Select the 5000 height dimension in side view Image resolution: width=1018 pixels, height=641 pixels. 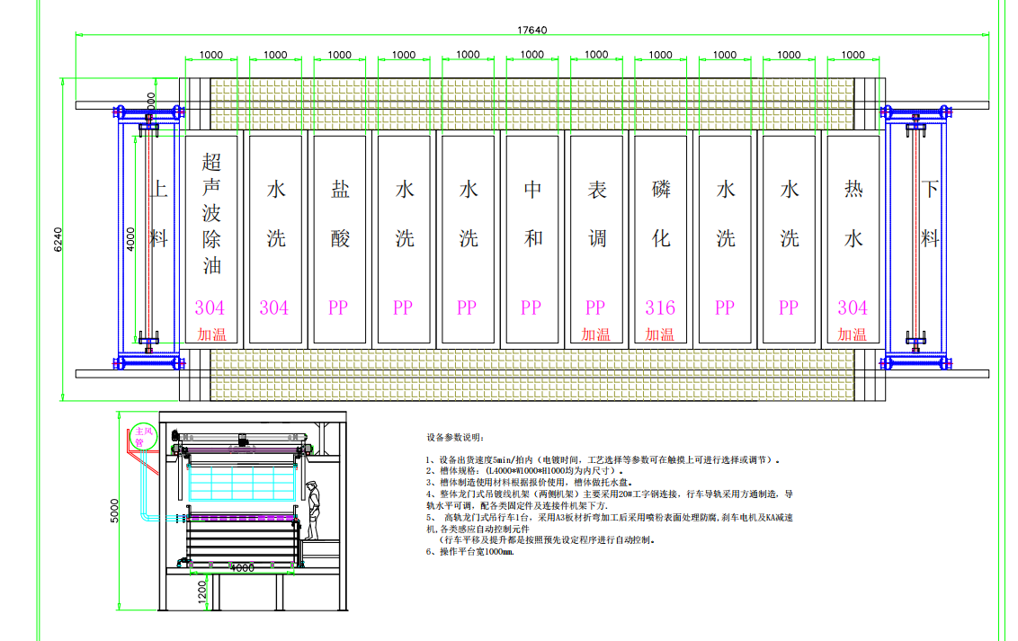pyautogui.click(x=115, y=511)
